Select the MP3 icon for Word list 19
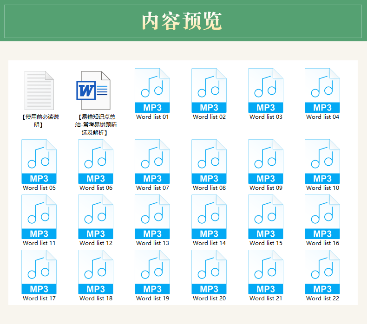 [x=152, y=272]
